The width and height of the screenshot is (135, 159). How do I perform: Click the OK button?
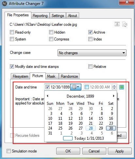click(x=68, y=151)
